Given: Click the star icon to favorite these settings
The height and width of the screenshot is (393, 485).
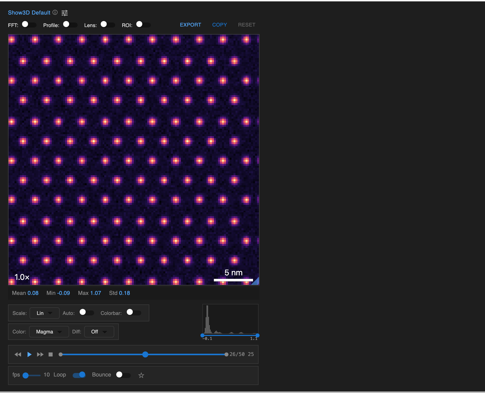Looking at the screenshot, I should pos(141,375).
